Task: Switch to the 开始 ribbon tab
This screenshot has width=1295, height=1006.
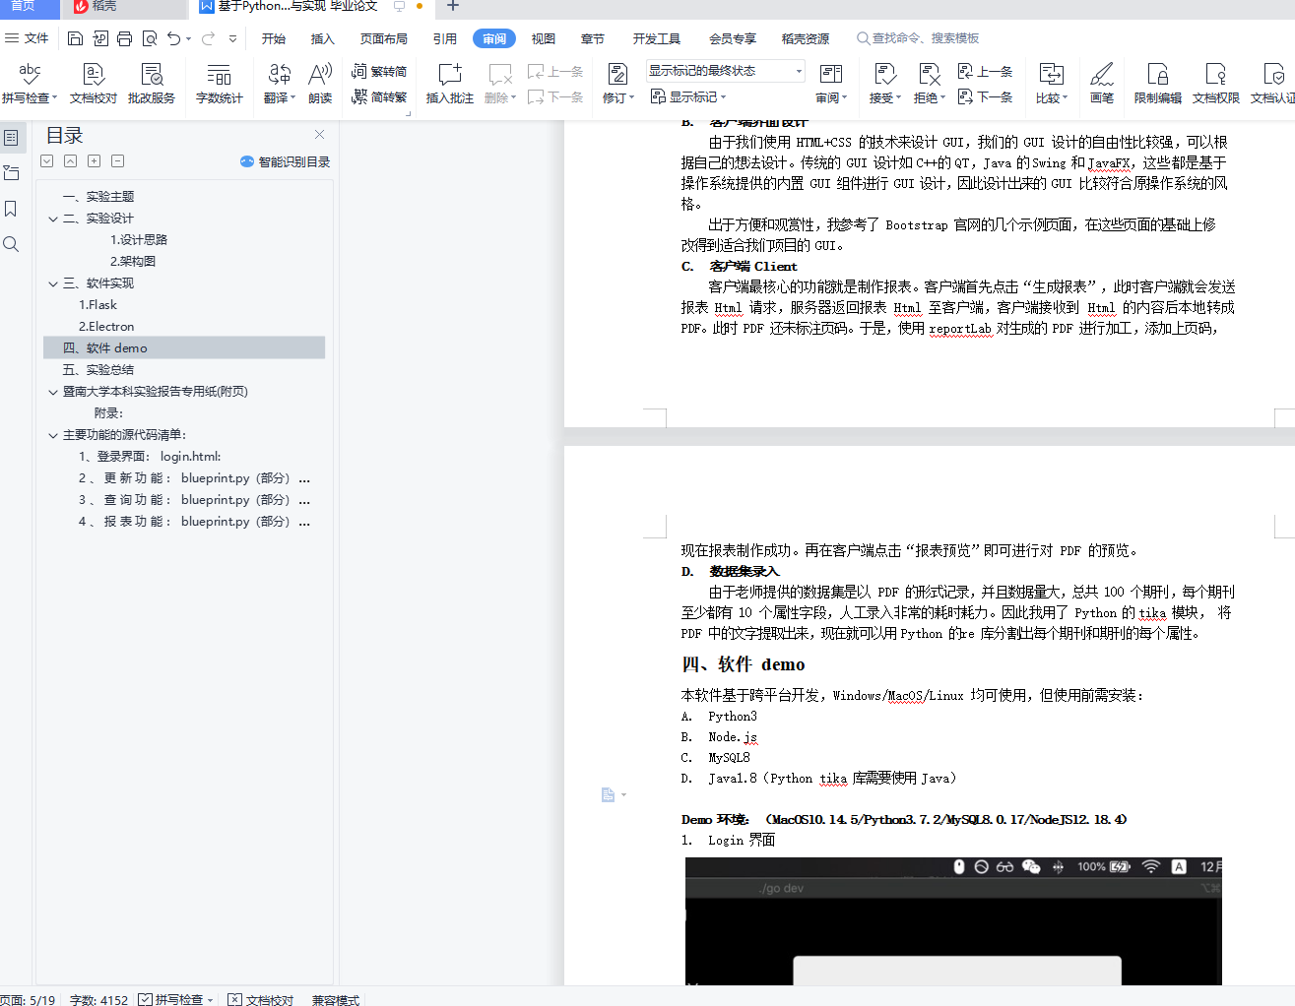Action: click(274, 38)
